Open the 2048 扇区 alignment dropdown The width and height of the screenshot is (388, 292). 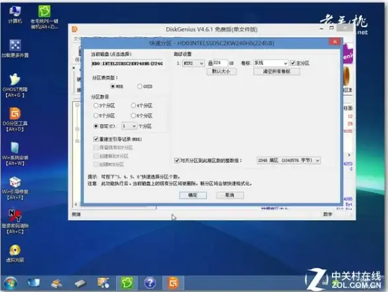pyautogui.click(x=288, y=161)
